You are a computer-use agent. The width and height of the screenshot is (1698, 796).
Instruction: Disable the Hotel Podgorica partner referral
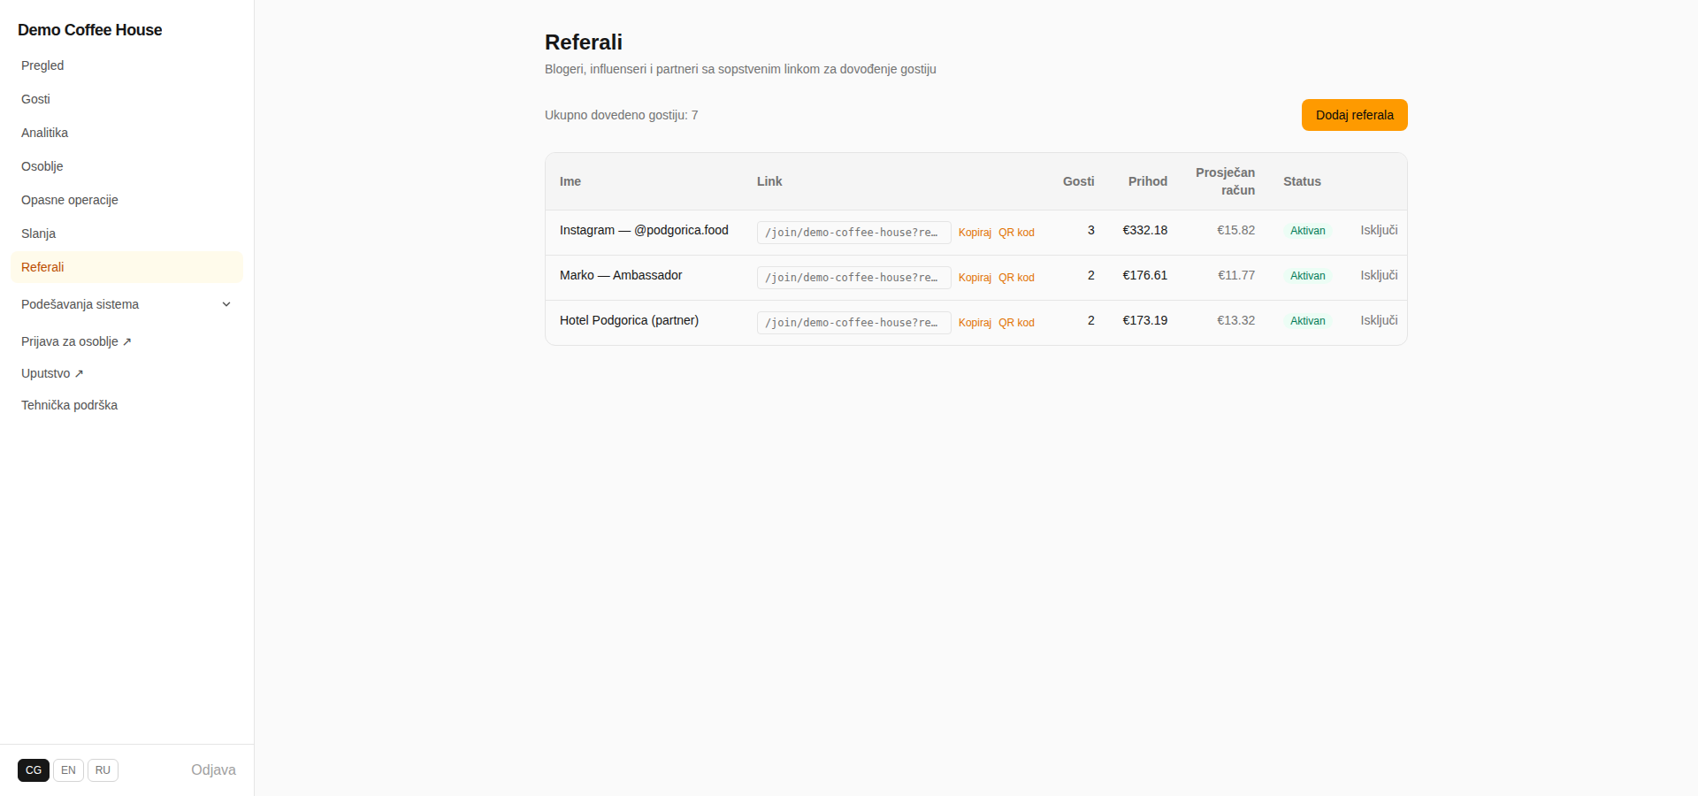point(1379,320)
